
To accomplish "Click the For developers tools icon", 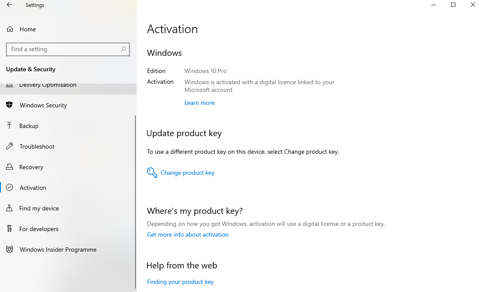I will [x=9, y=228].
